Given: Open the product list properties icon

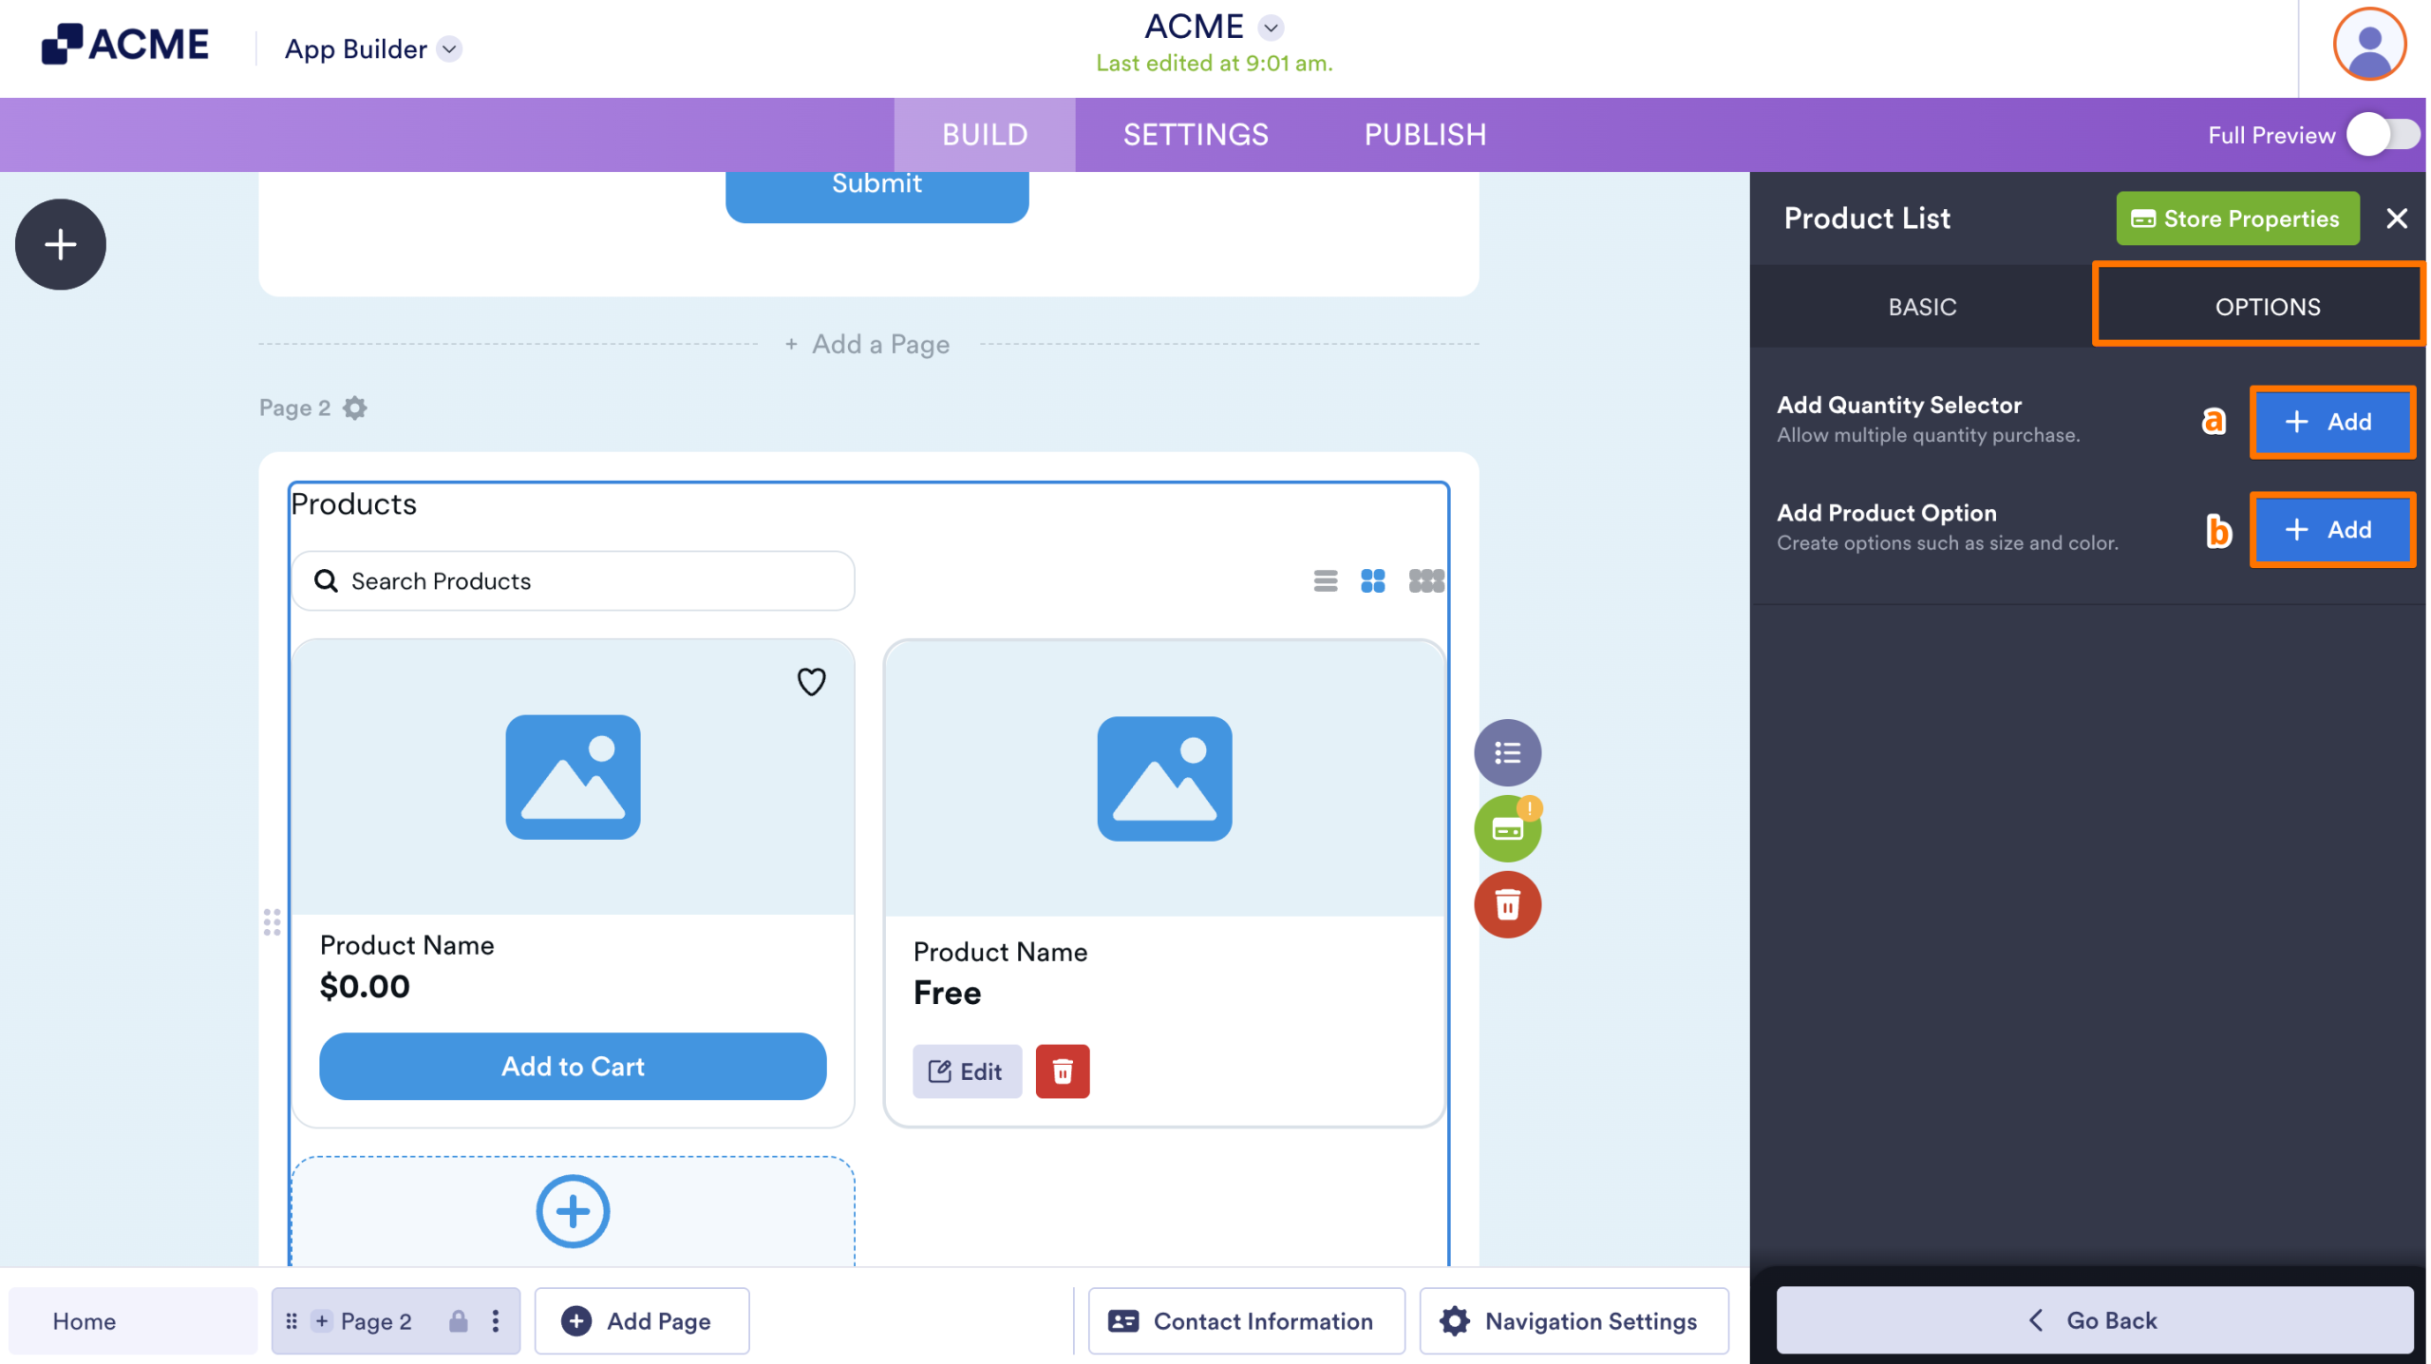Looking at the screenshot, I should pyautogui.click(x=1510, y=754).
